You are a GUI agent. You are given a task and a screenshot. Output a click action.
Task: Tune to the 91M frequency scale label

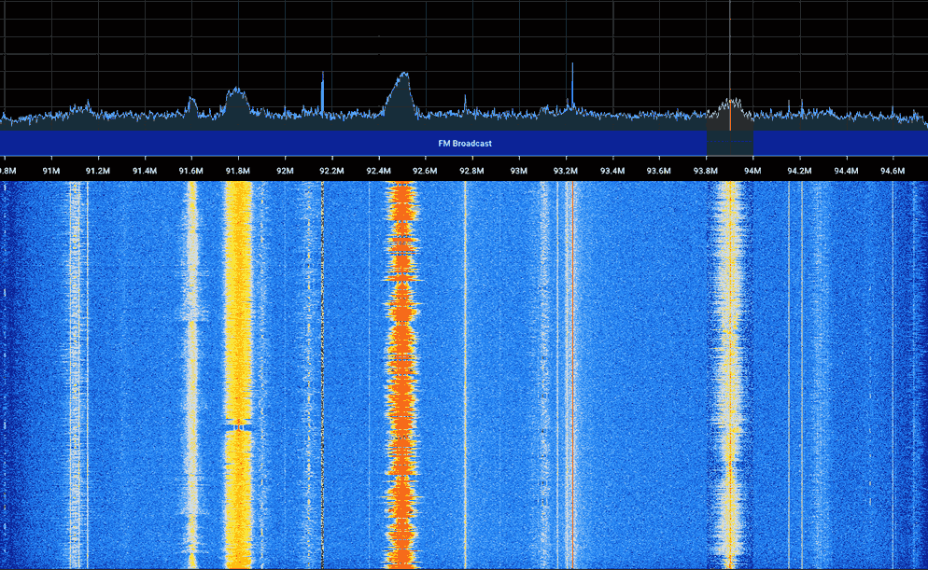[51, 171]
